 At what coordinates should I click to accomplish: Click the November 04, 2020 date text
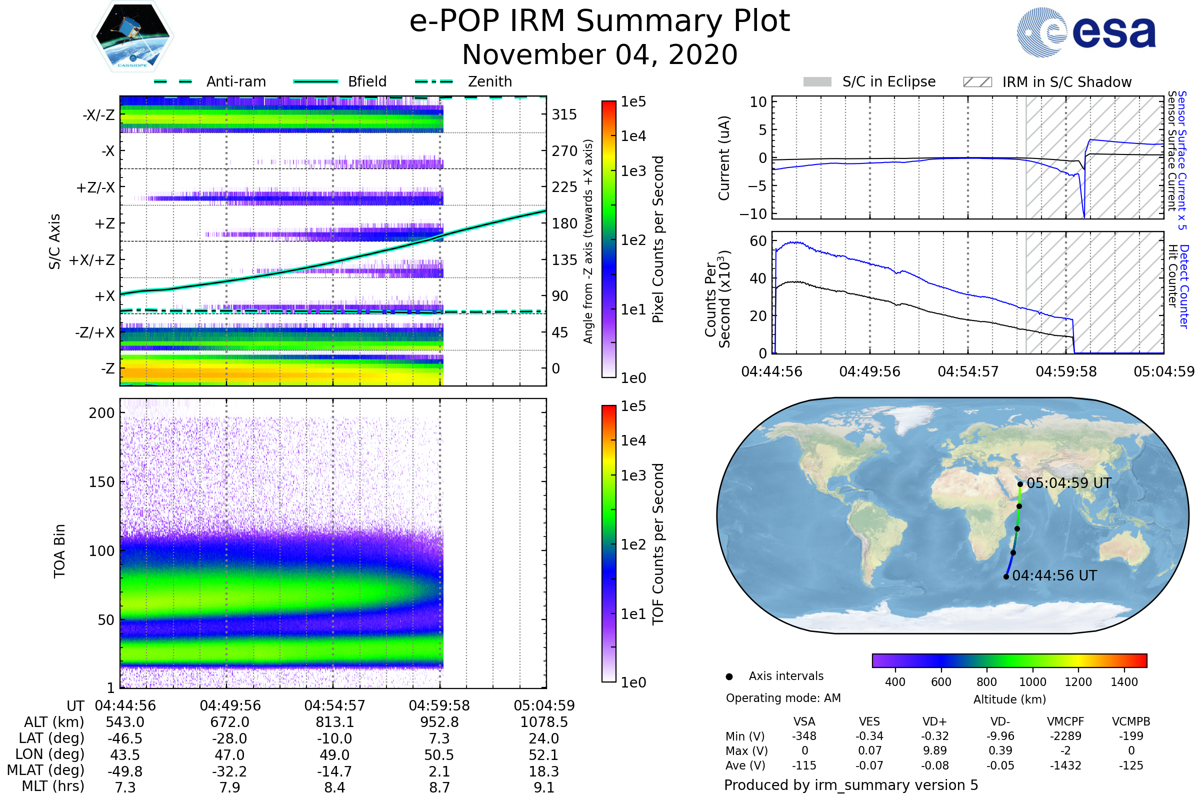[x=599, y=55]
